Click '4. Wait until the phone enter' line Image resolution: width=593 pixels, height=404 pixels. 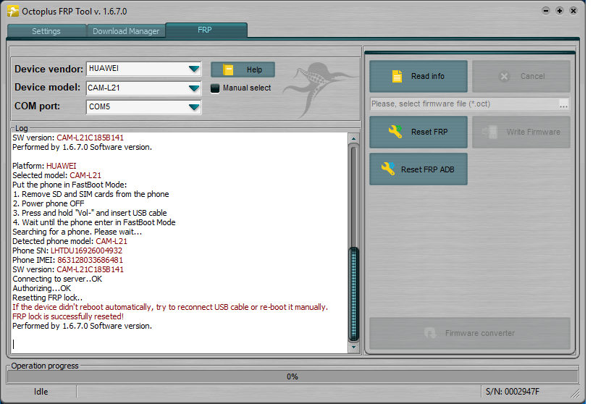point(94,222)
